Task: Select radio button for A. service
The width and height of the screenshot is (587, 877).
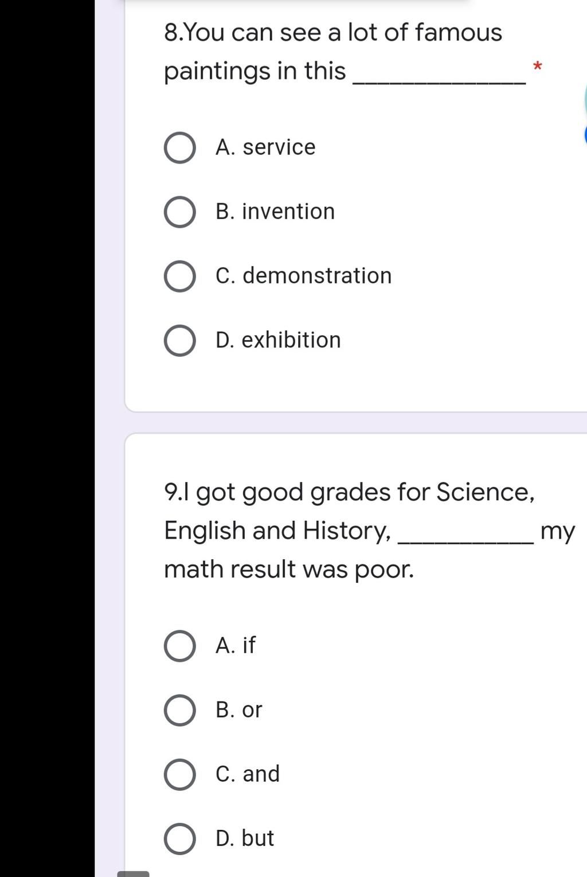Action: tap(180, 148)
